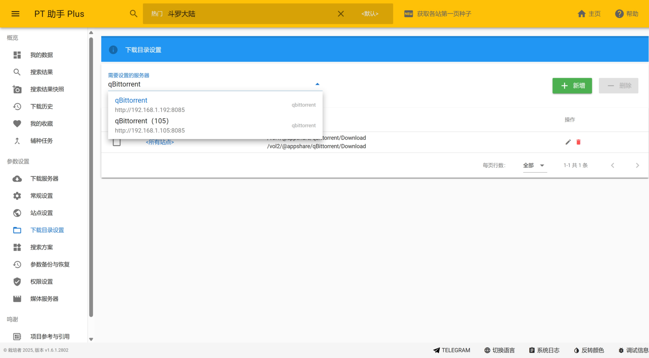Open rows-per-page 全部 dropdown
The height and width of the screenshot is (358, 649).
pyautogui.click(x=535, y=166)
